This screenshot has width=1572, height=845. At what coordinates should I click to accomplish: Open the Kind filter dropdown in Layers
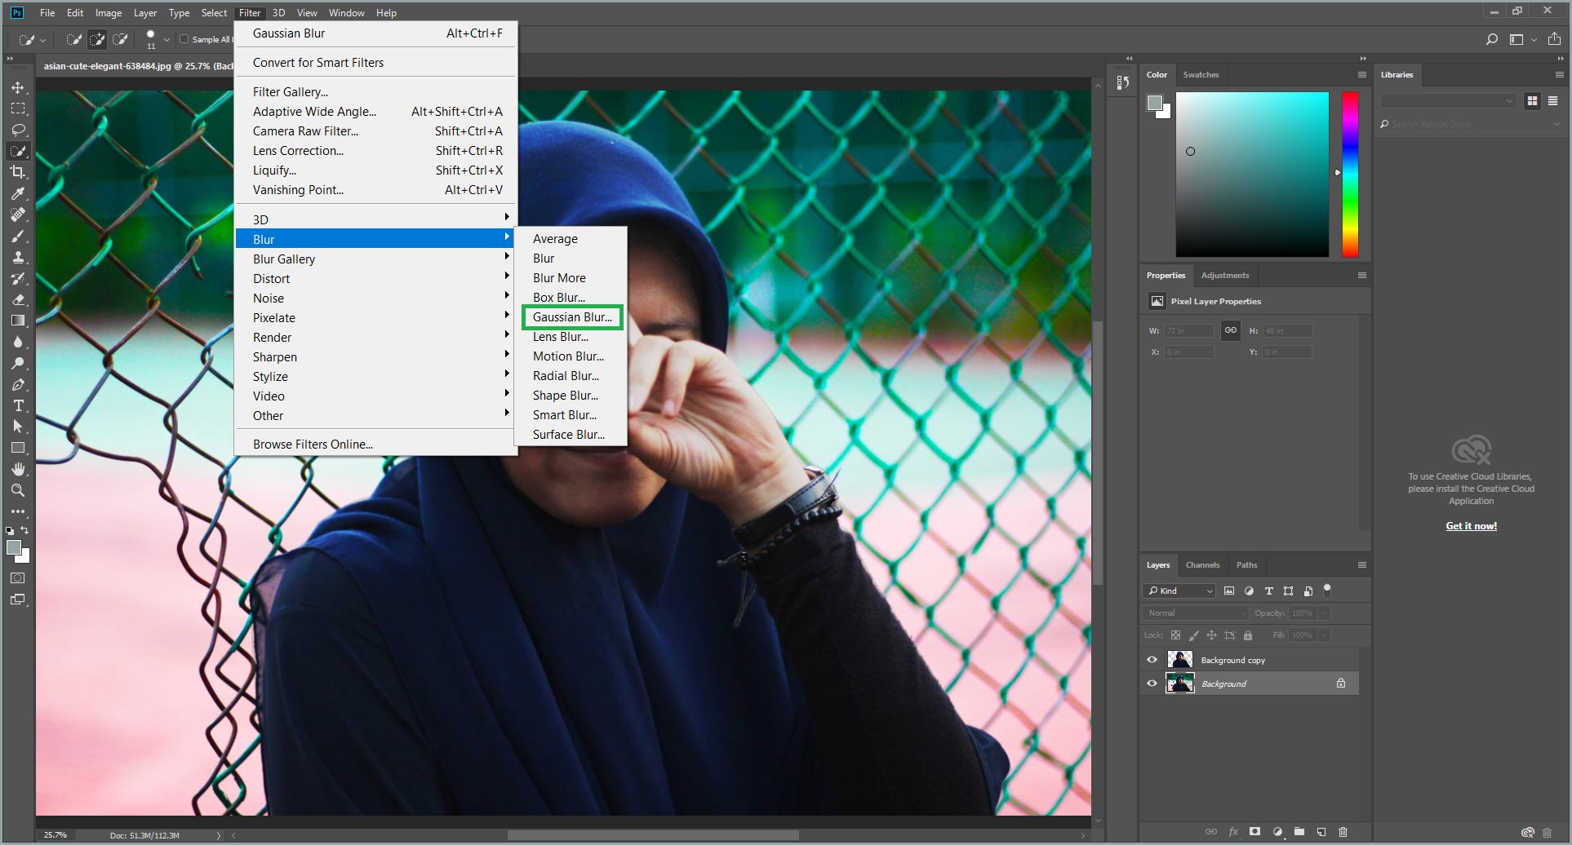[x=1180, y=591]
